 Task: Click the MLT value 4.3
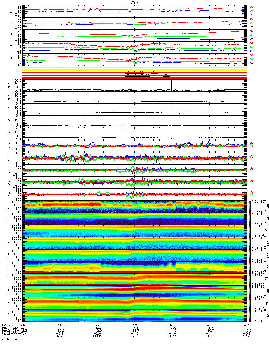coord(246,325)
